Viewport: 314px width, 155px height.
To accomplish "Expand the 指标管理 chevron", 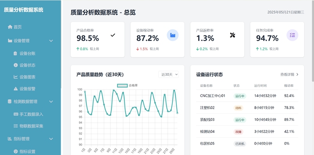I will [51, 139].
